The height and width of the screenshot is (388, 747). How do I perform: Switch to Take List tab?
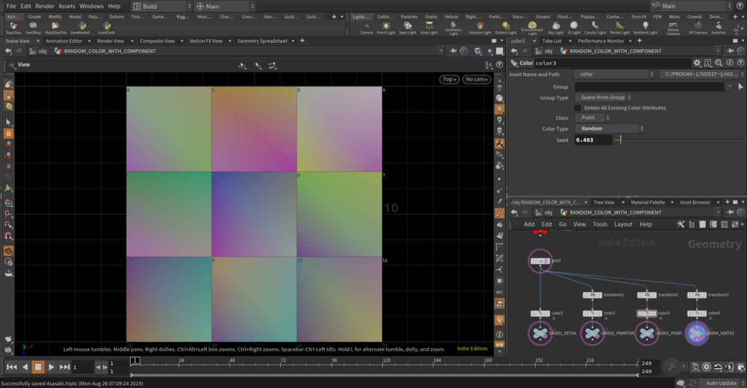[552, 41]
